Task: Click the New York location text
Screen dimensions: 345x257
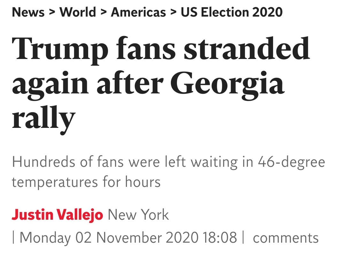Action: coord(138,215)
